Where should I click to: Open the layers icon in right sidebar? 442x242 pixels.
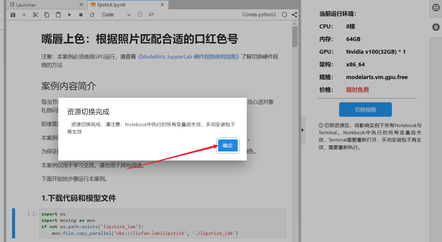tap(436, 27)
